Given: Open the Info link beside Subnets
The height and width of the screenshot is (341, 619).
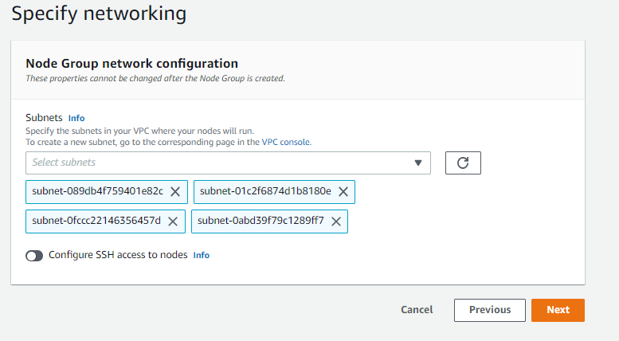Looking at the screenshot, I should click(76, 118).
